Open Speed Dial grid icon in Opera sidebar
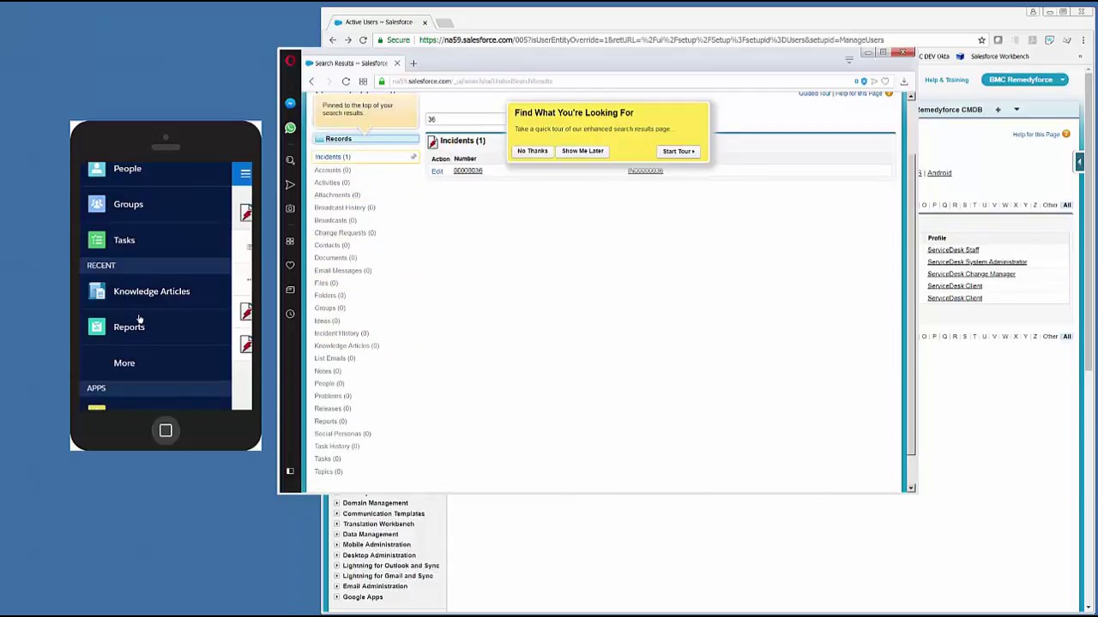Image resolution: width=1098 pixels, height=617 pixels. (290, 241)
